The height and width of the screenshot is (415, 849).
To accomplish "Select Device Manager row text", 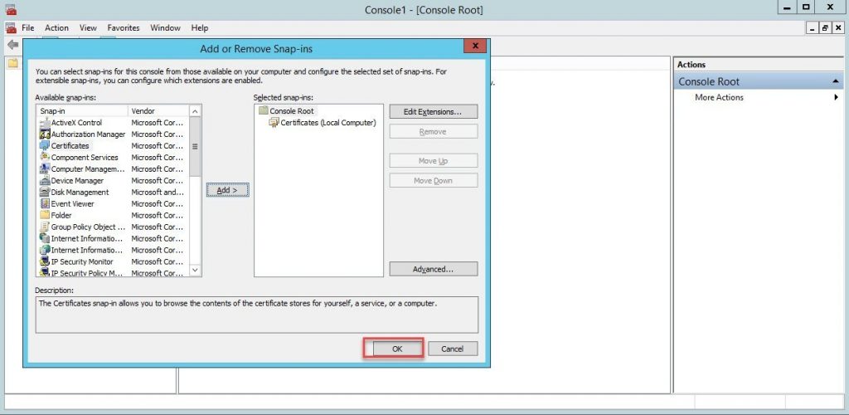I will (77, 180).
